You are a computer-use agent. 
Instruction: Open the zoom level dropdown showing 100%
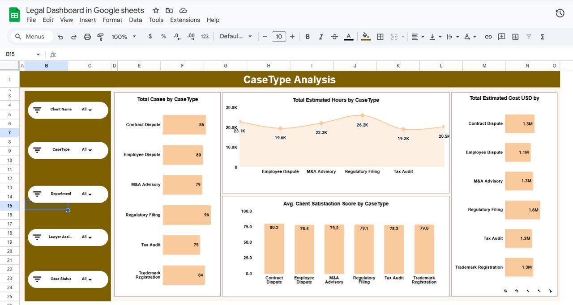point(123,36)
